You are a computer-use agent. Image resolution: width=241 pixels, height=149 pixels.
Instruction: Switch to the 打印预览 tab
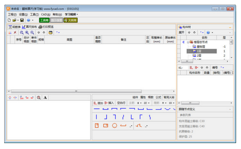point(46,27)
